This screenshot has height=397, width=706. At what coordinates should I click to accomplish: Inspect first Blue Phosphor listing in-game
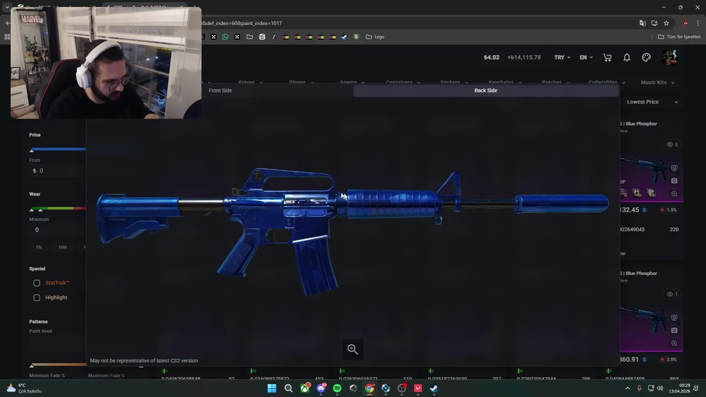674,168
